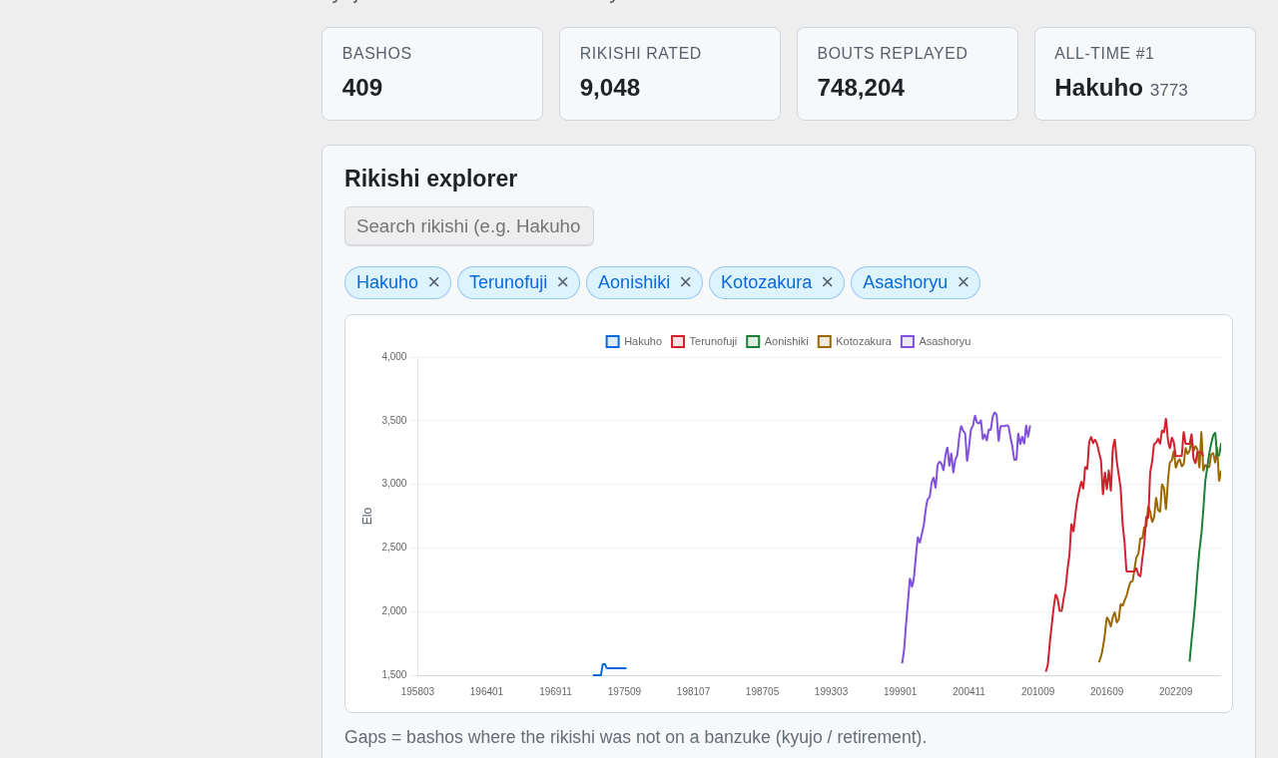
Task: Click the Elo axis title
Action: (x=367, y=516)
